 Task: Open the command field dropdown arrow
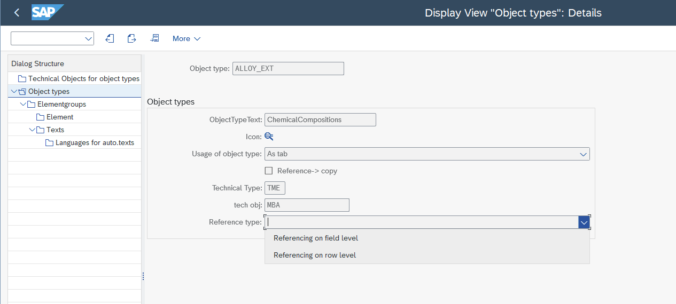click(x=88, y=38)
